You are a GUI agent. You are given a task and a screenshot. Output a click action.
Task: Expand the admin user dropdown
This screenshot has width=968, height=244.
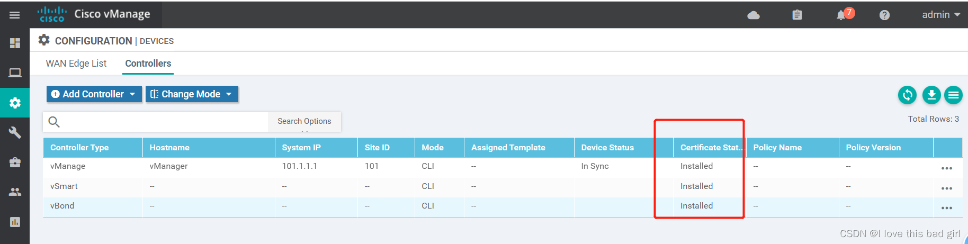coord(941,15)
